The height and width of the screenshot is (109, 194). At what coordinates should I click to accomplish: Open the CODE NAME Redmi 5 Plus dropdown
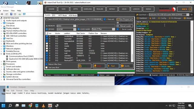tap(113, 29)
